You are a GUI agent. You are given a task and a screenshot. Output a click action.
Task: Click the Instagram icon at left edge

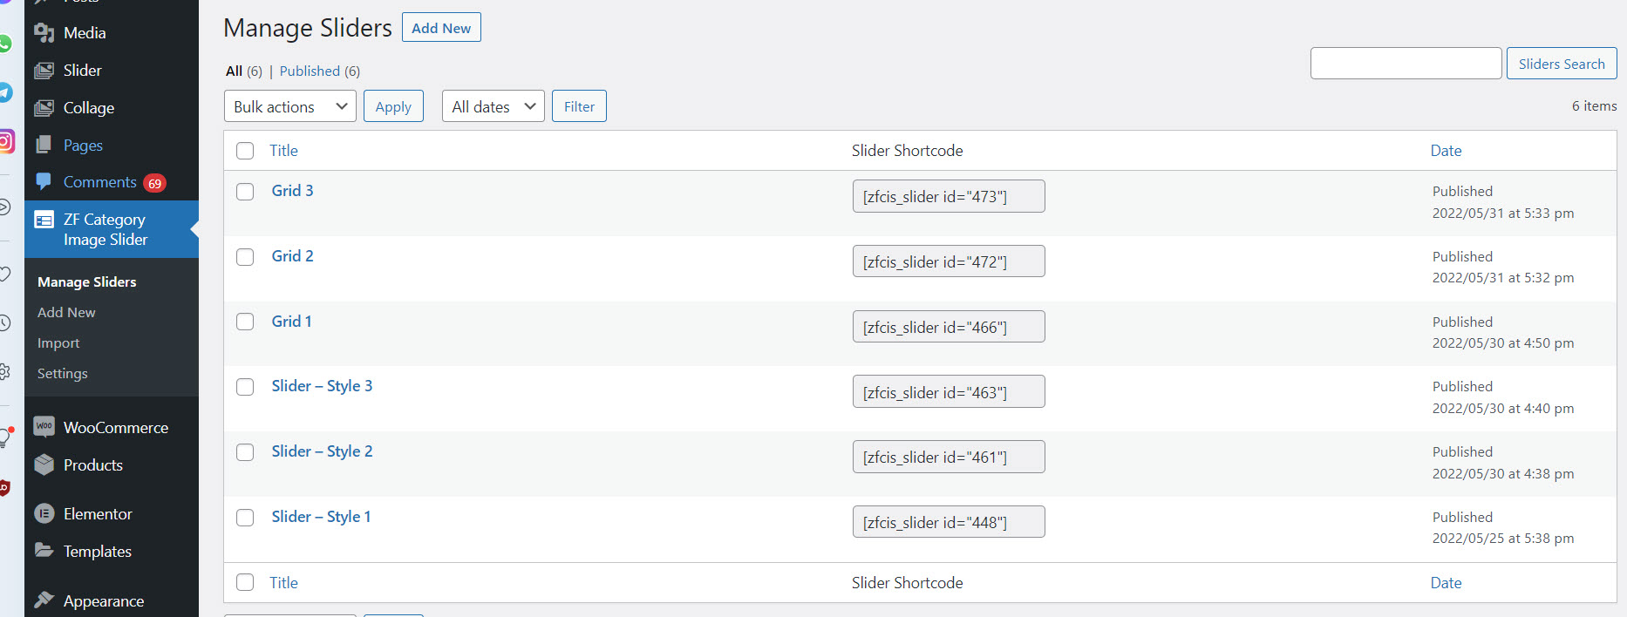[x=7, y=141]
